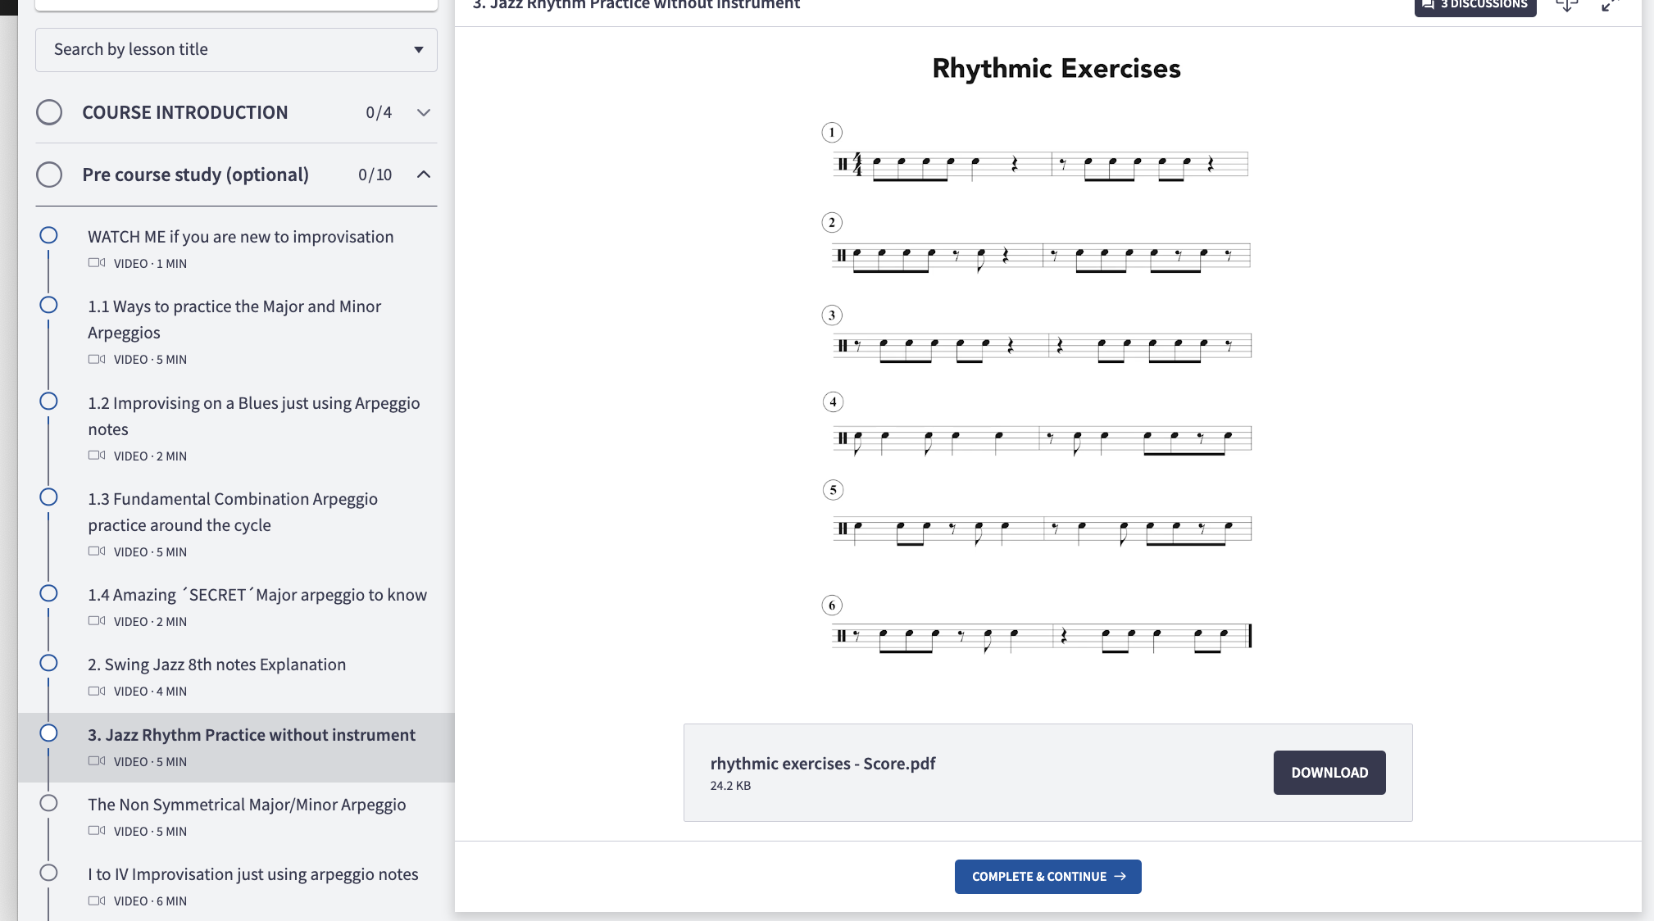
Task: Click video icon under Non Symmetrical Arpeggio lesson
Action: (97, 831)
